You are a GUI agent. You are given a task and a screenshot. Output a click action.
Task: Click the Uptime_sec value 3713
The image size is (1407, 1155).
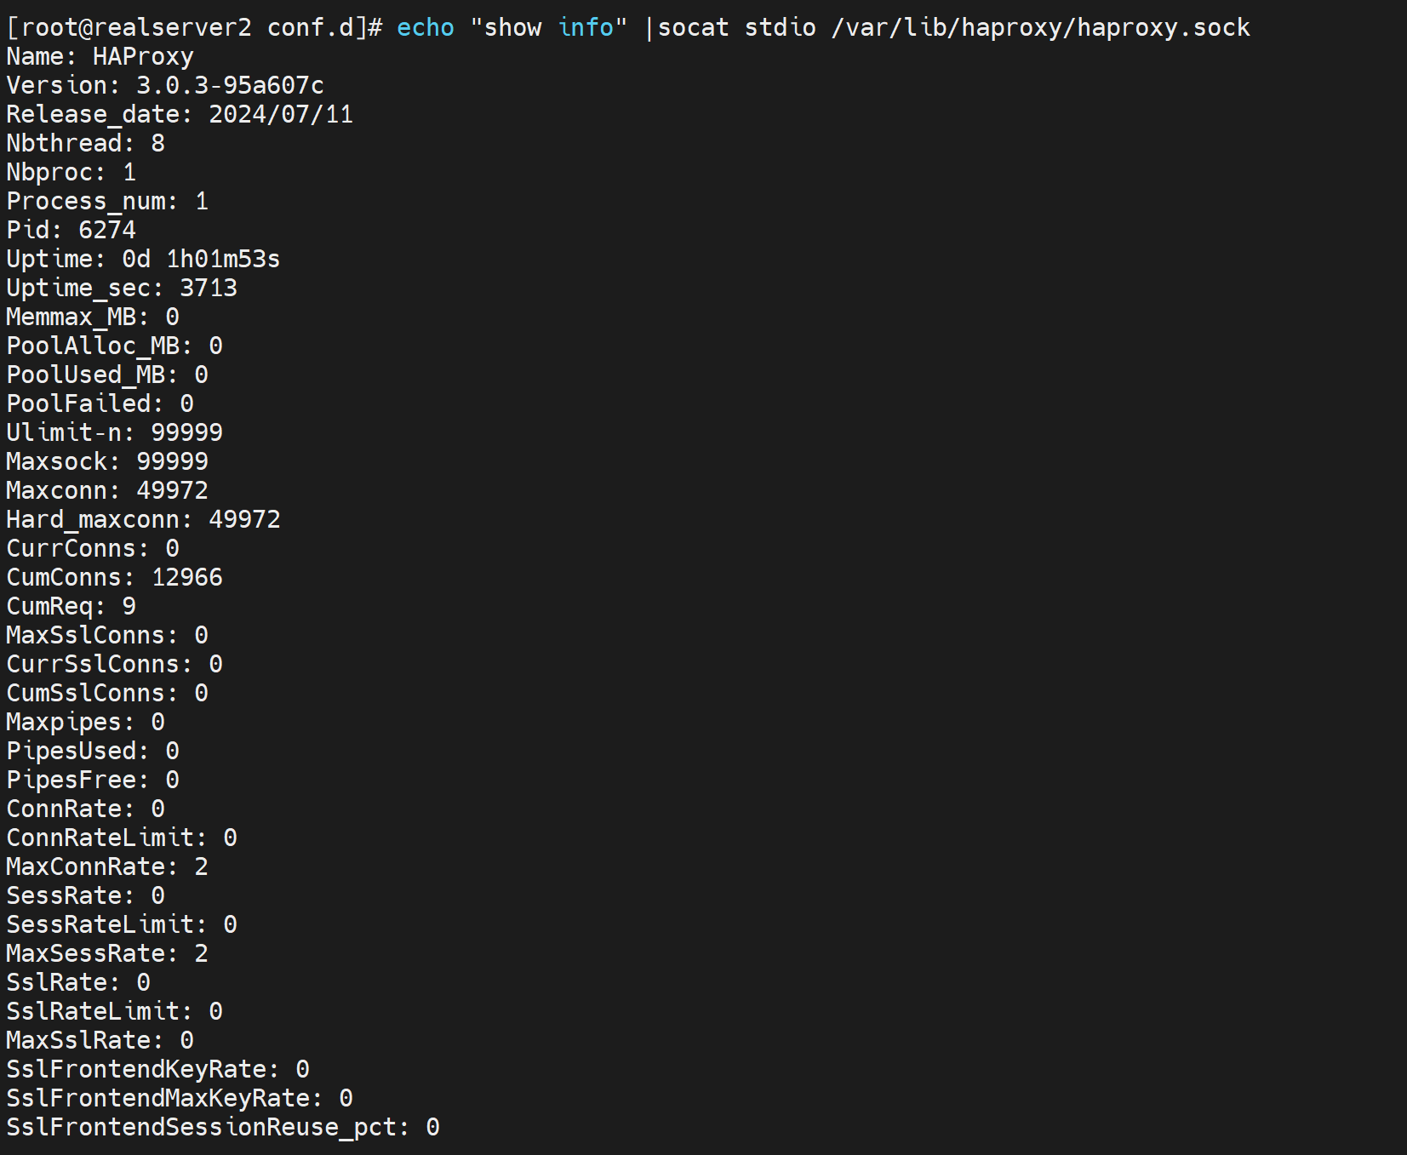209,288
